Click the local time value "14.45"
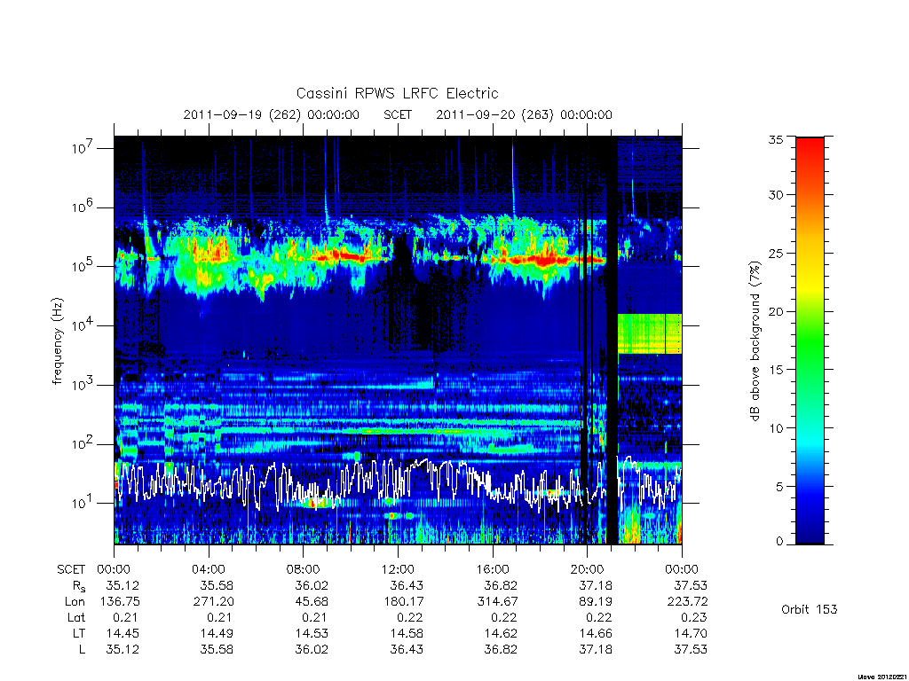 pos(123,633)
